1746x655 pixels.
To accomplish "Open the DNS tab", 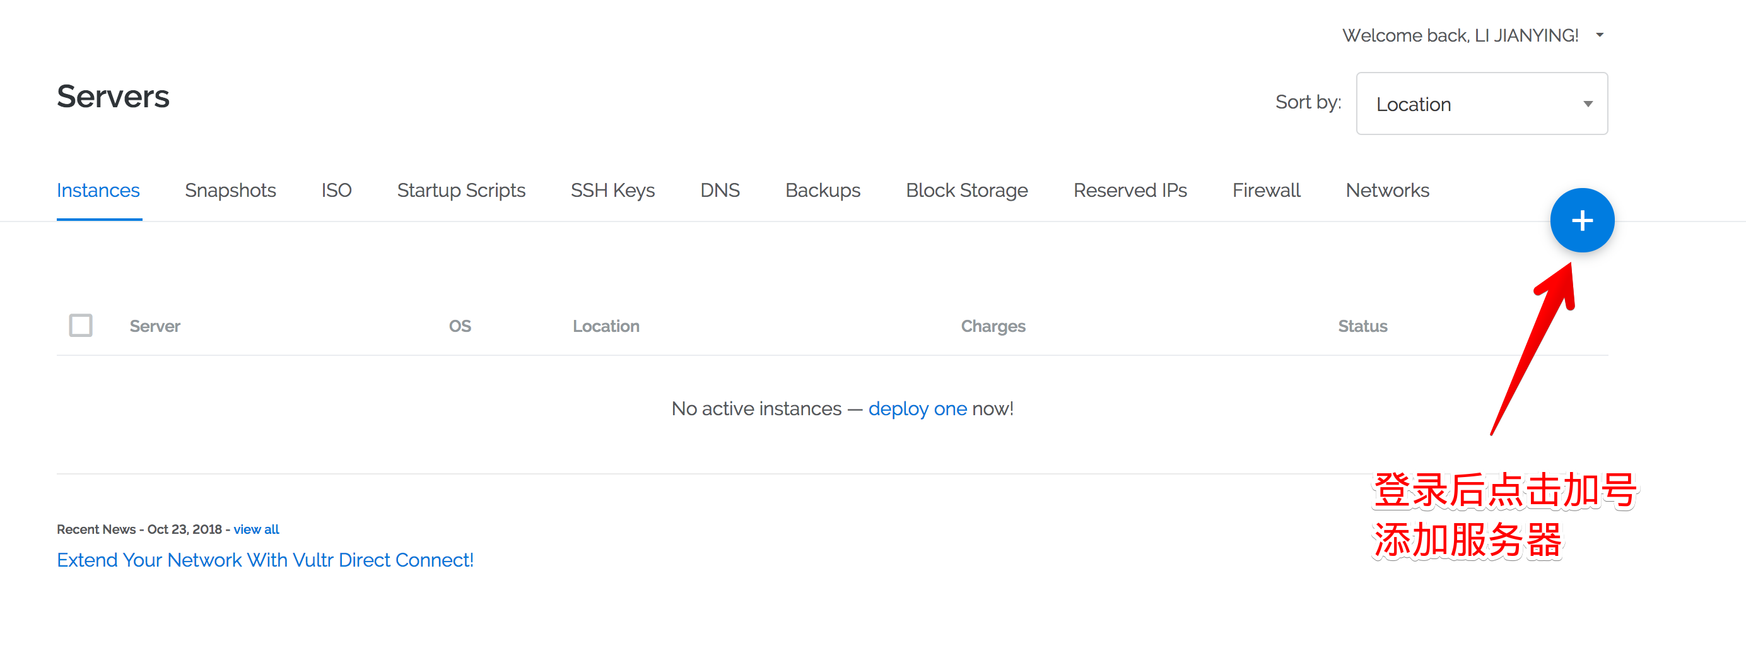I will (x=719, y=191).
